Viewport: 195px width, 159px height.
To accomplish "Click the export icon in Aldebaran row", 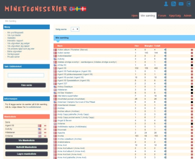I will 165,90.
